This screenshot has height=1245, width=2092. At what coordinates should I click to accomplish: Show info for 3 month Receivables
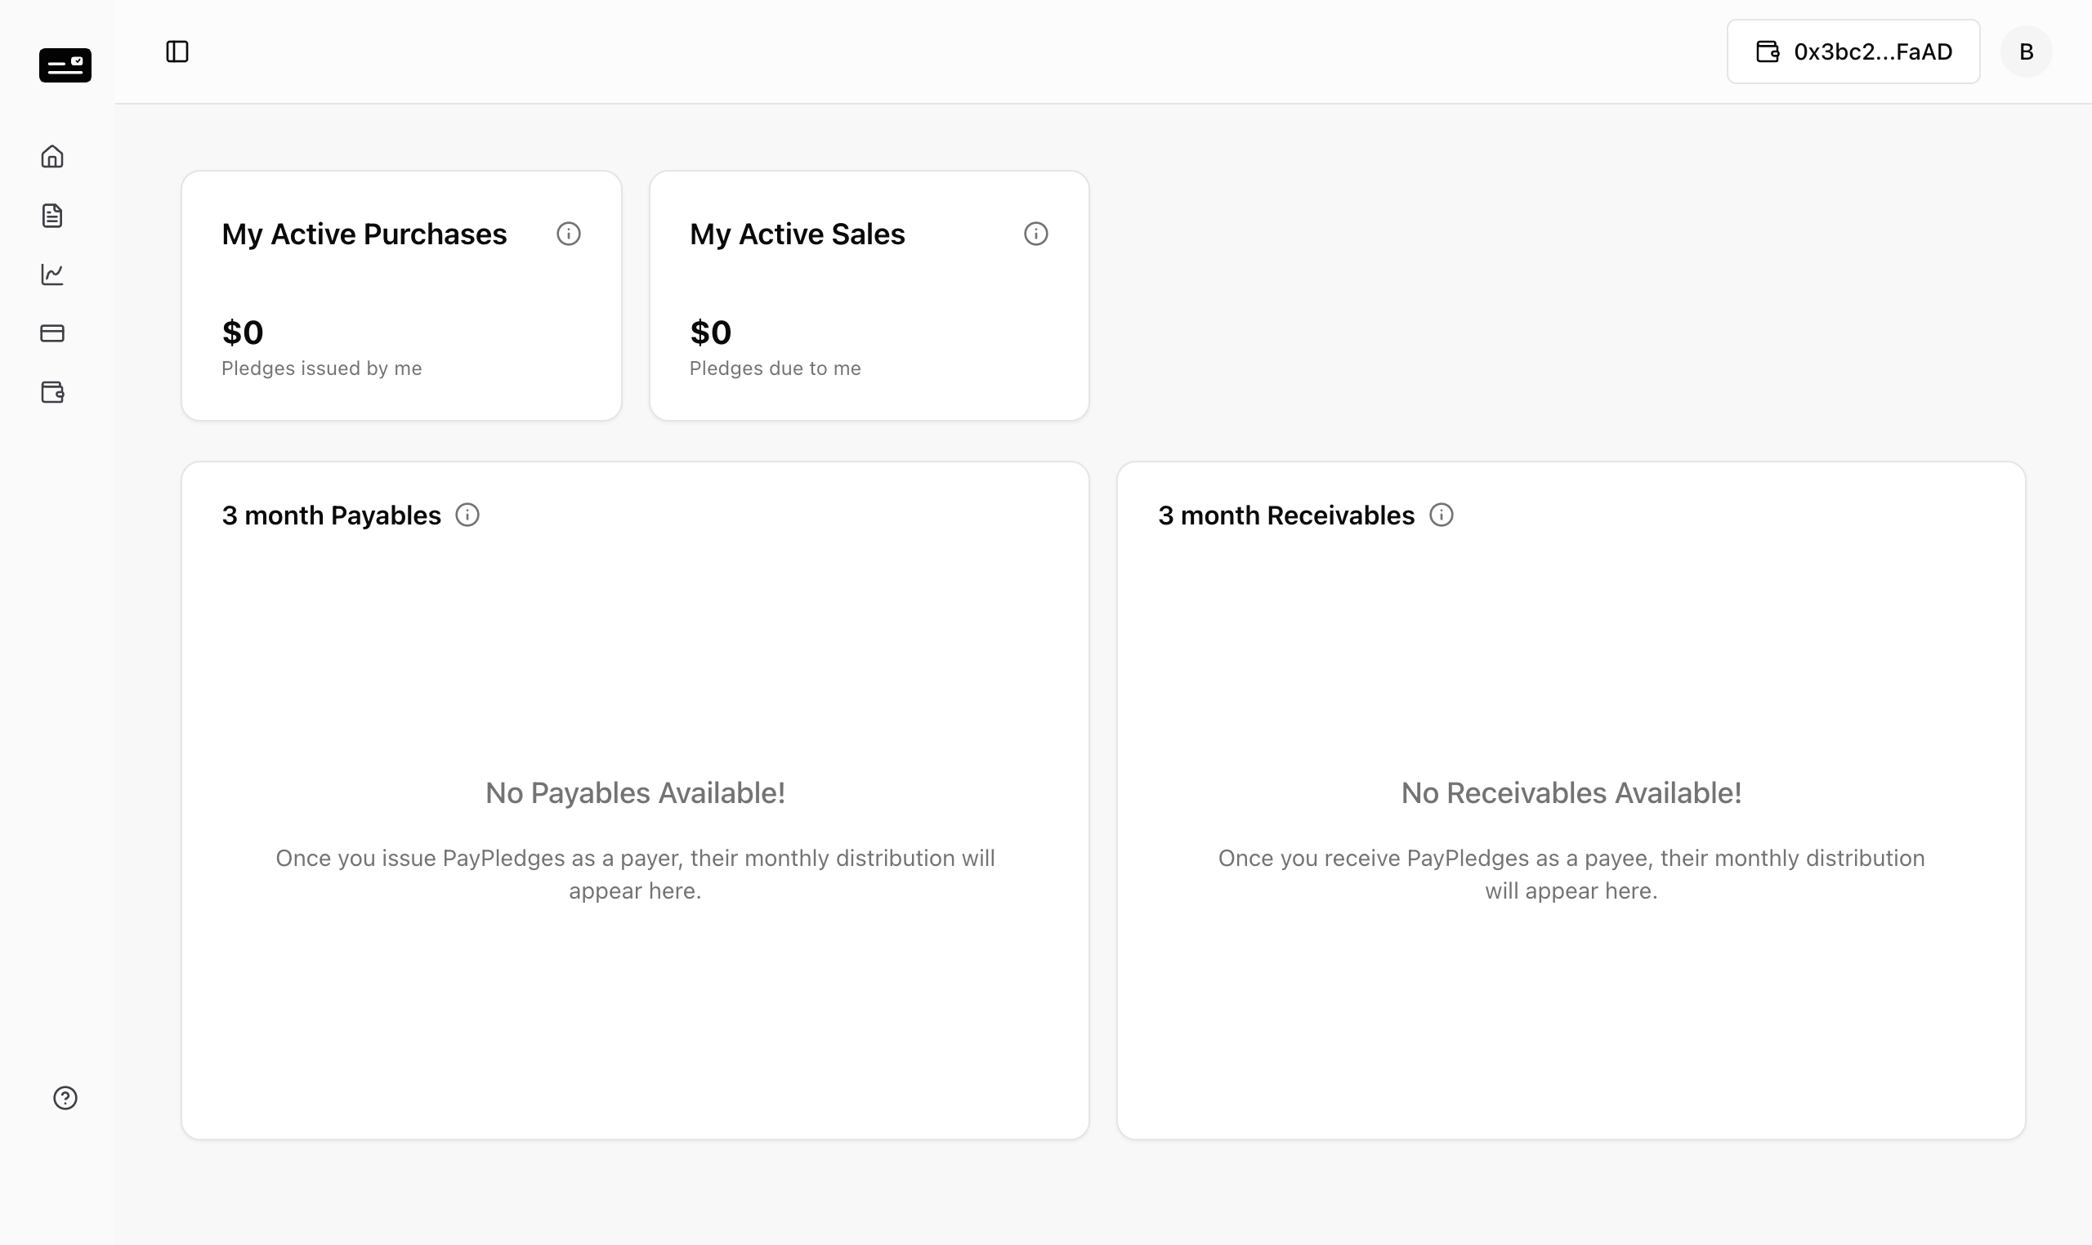click(1441, 515)
